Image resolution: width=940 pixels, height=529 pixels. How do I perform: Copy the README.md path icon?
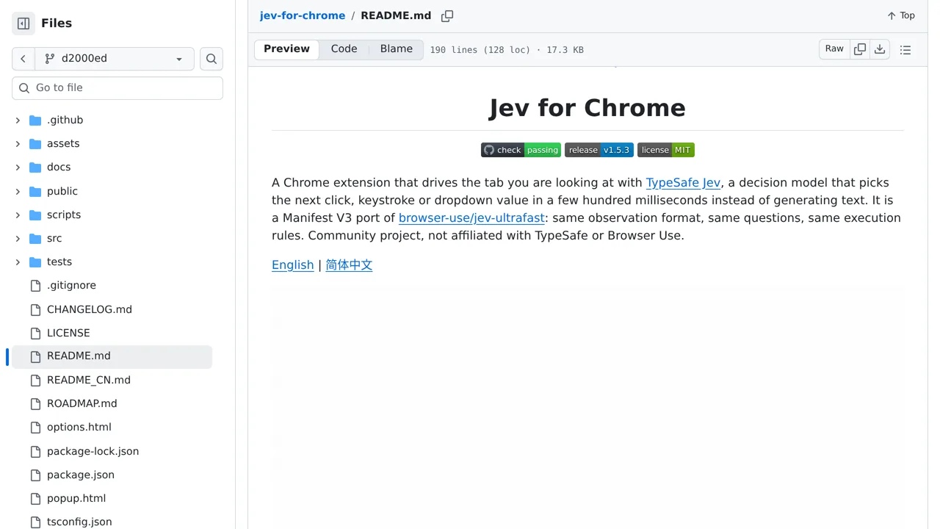447,16
